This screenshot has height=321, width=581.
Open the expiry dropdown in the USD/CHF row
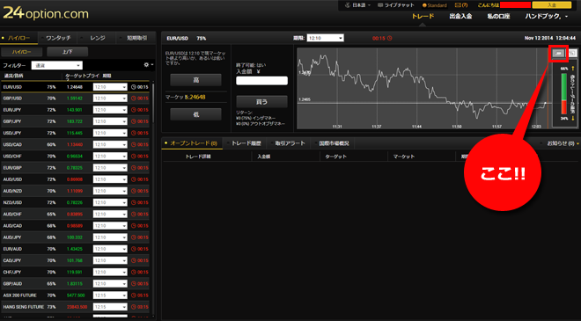110,157
